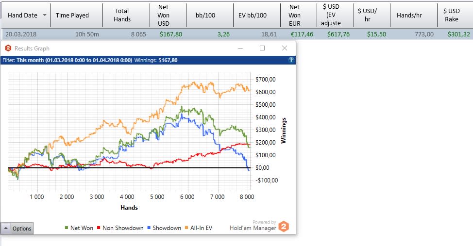This screenshot has width=473, height=246.
Task: Sort by $ USD Rake column header
Action: pyautogui.click(x=455, y=15)
